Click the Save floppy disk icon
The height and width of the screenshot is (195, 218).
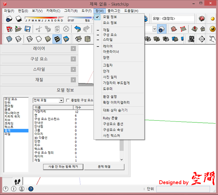pos(27,29)
